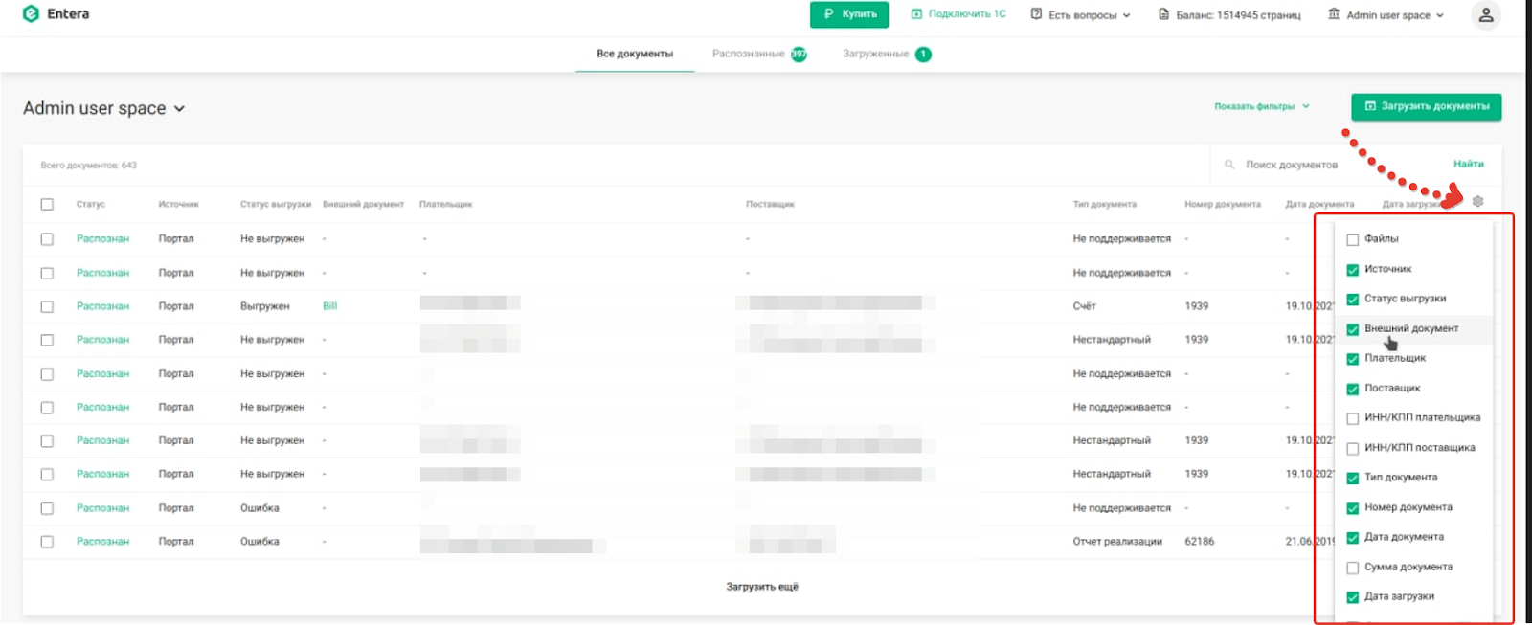Image resolution: width=1532 pixels, height=625 pixels.
Task: Uncheck Тип документа column checkbox
Action: pyautogui.click(x=1353, y=478)
